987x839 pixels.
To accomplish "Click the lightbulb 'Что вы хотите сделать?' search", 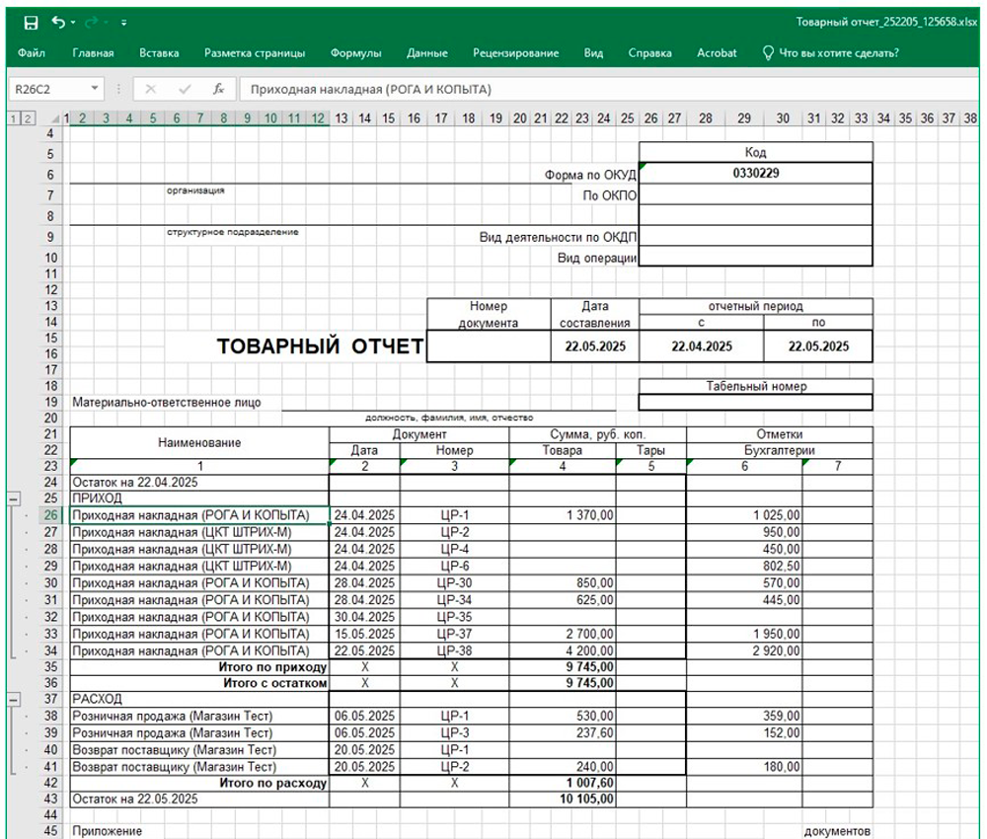I will pyautogui.click(x=830, y=53).
